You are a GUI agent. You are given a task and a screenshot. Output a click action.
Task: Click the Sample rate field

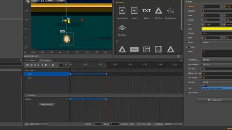[x=97, y=124]
